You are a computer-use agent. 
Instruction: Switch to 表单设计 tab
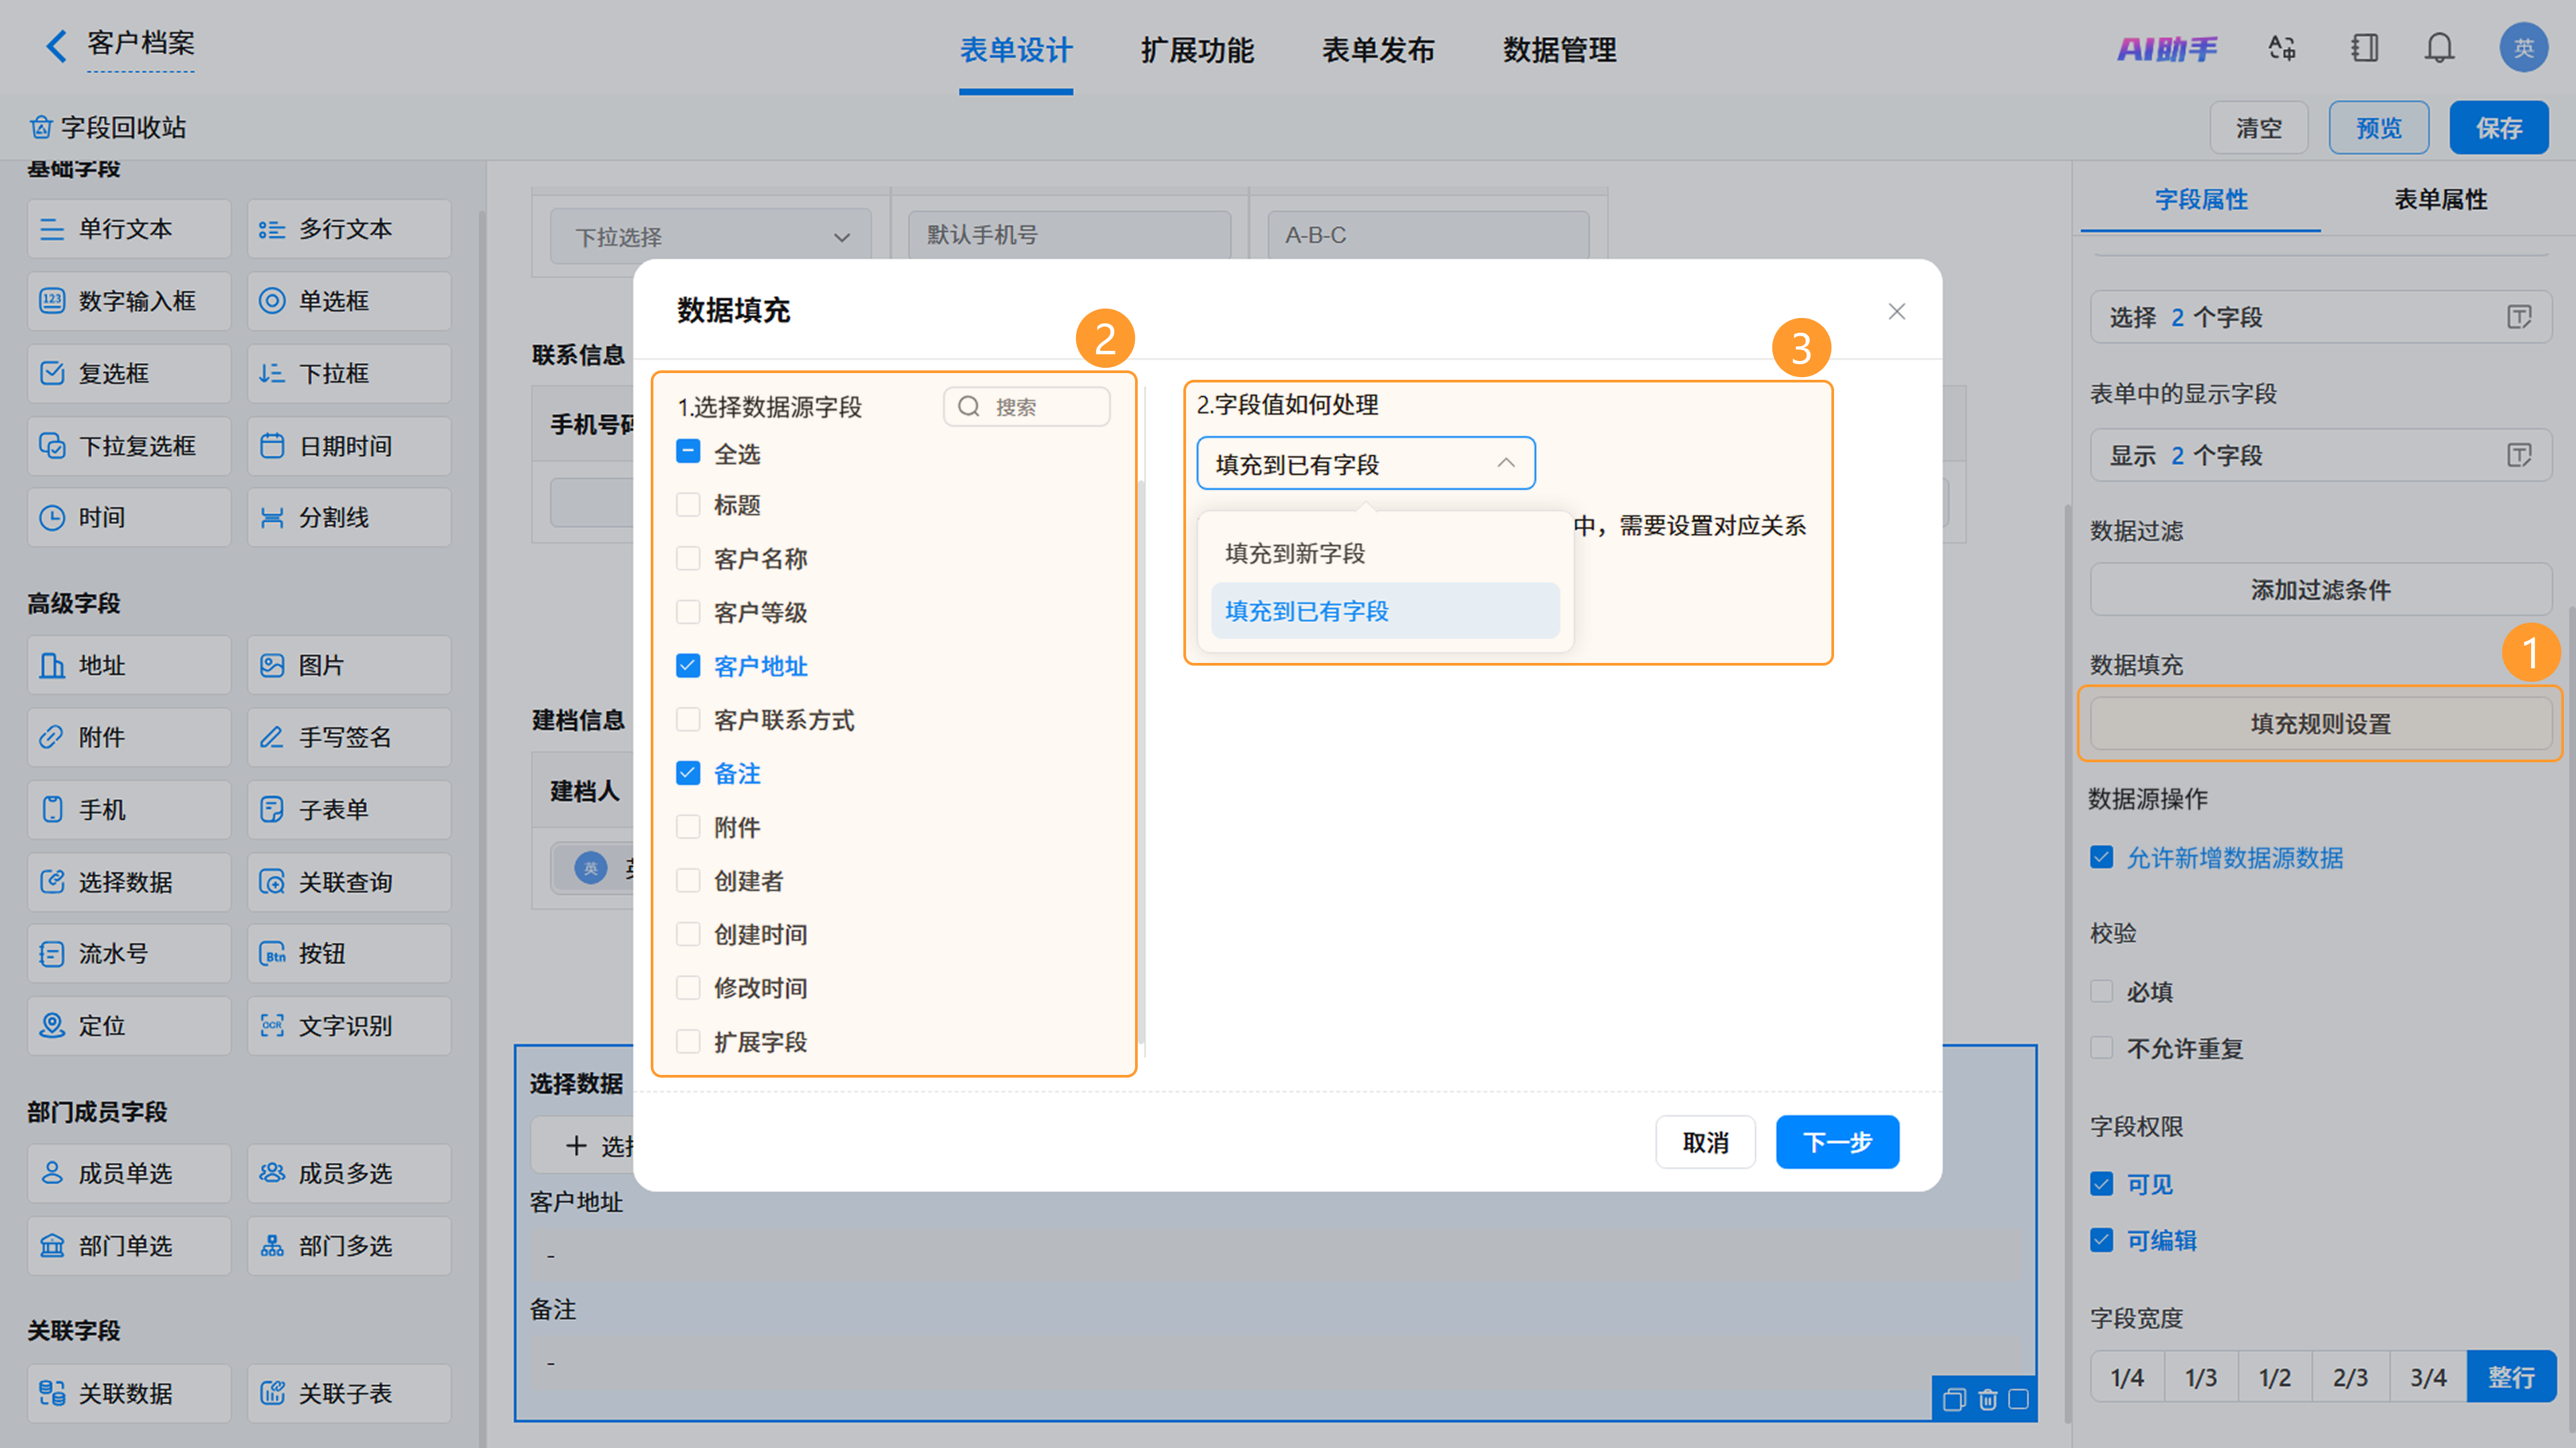tap(1015, 50)
